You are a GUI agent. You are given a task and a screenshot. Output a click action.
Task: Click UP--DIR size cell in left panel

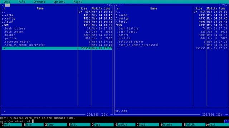[x=84, y=12]
